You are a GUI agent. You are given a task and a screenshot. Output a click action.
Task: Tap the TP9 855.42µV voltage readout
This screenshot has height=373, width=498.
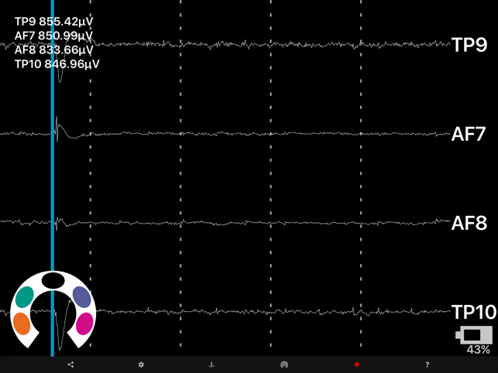tap(53, 22)
